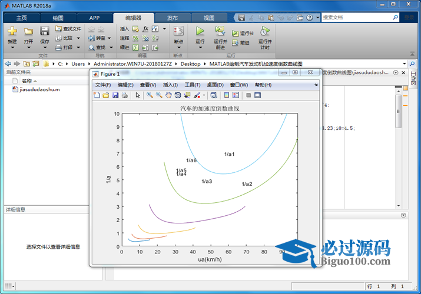
Task: Click the Print figure icon
Action: point(125,95)
